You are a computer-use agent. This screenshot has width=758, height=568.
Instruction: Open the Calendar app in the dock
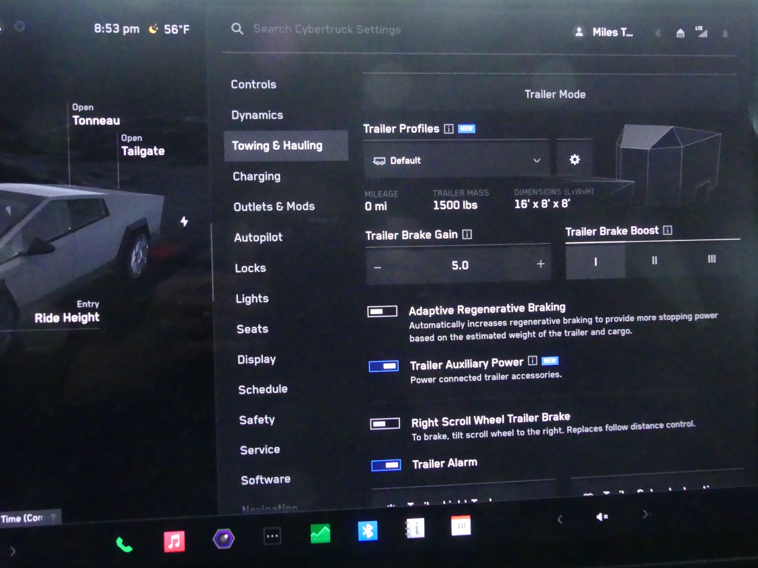point(461,525)
